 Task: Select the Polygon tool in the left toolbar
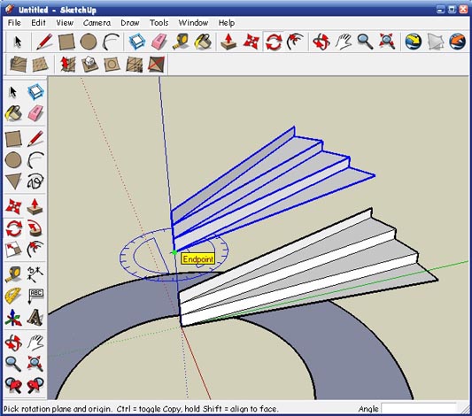13,181
